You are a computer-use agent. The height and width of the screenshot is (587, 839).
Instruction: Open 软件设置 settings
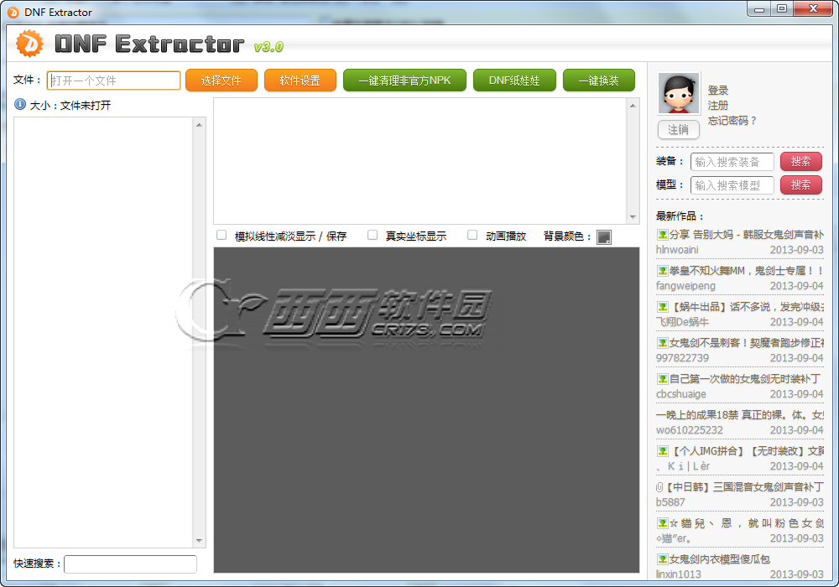tap(300, 81)
